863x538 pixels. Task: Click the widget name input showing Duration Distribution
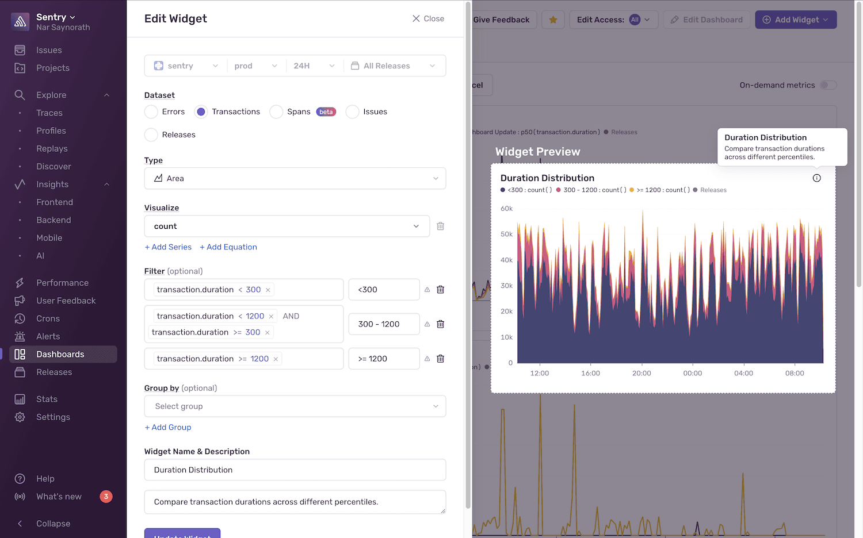point(295,470)
